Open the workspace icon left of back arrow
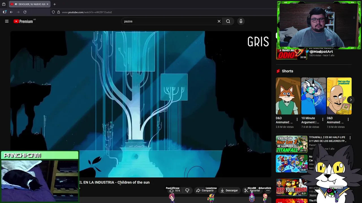 coord(5,12)
